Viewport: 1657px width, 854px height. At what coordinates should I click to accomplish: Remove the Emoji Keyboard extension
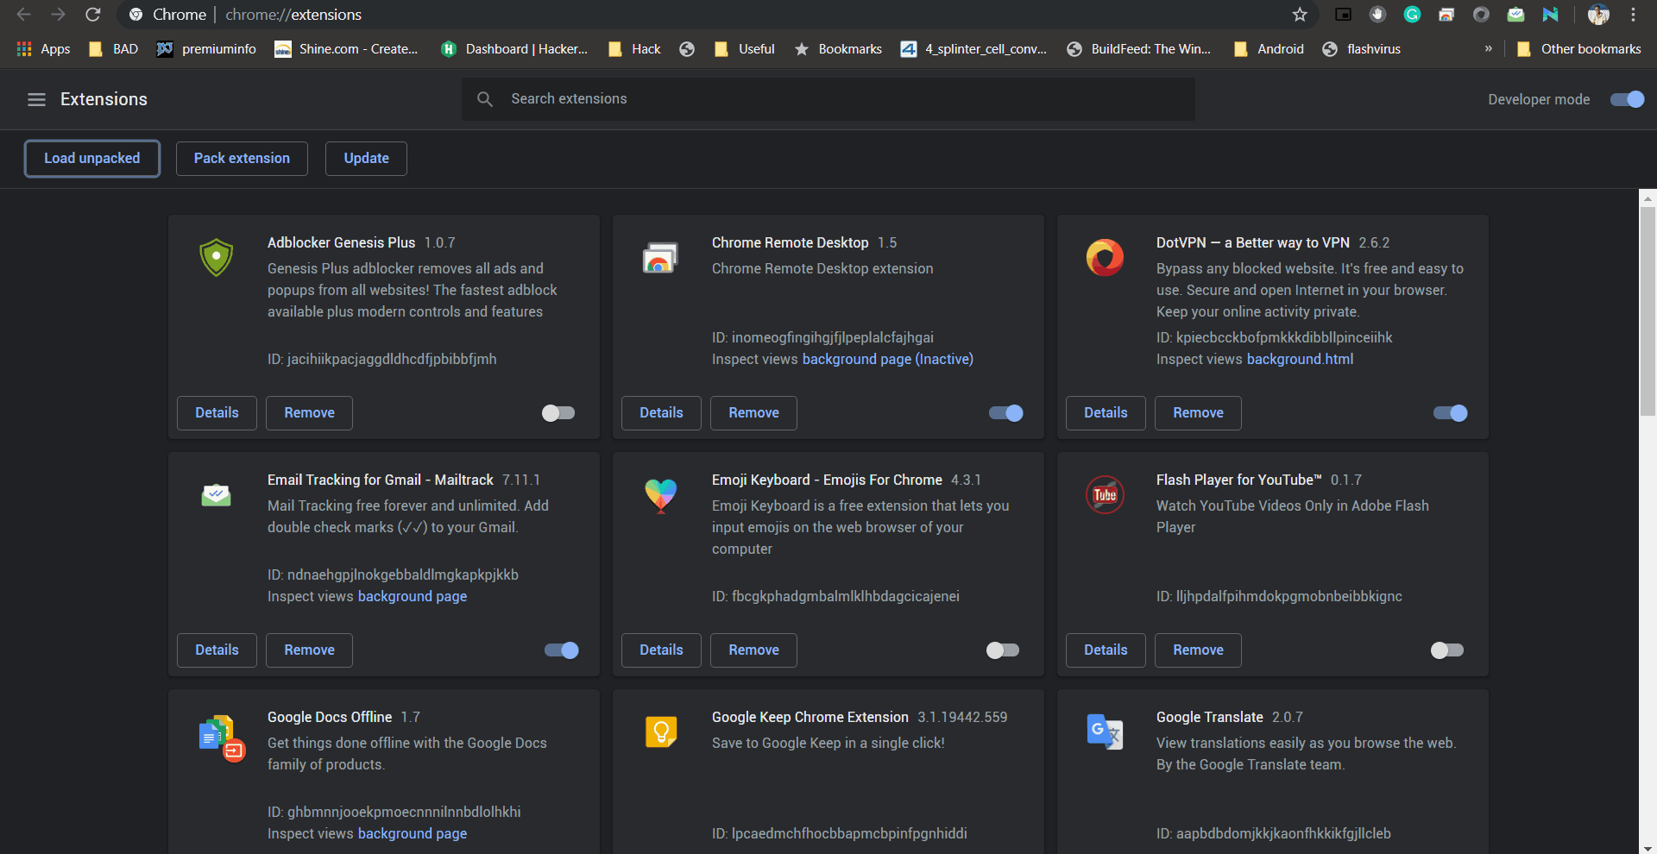[x=753, y=650]
